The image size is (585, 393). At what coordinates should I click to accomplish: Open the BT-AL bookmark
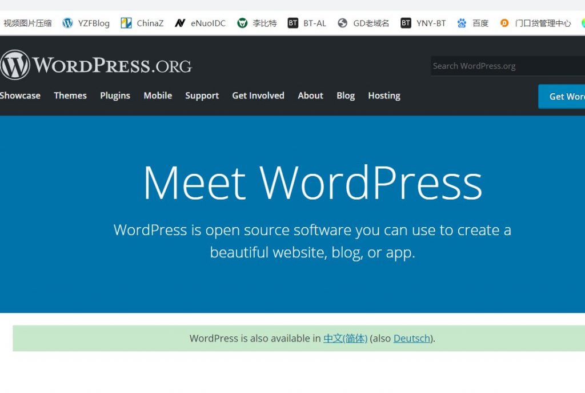pos(307,23)
